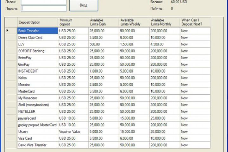Select the INSTADEBIT cell
The image size is (228, 152).
point(37,71)
